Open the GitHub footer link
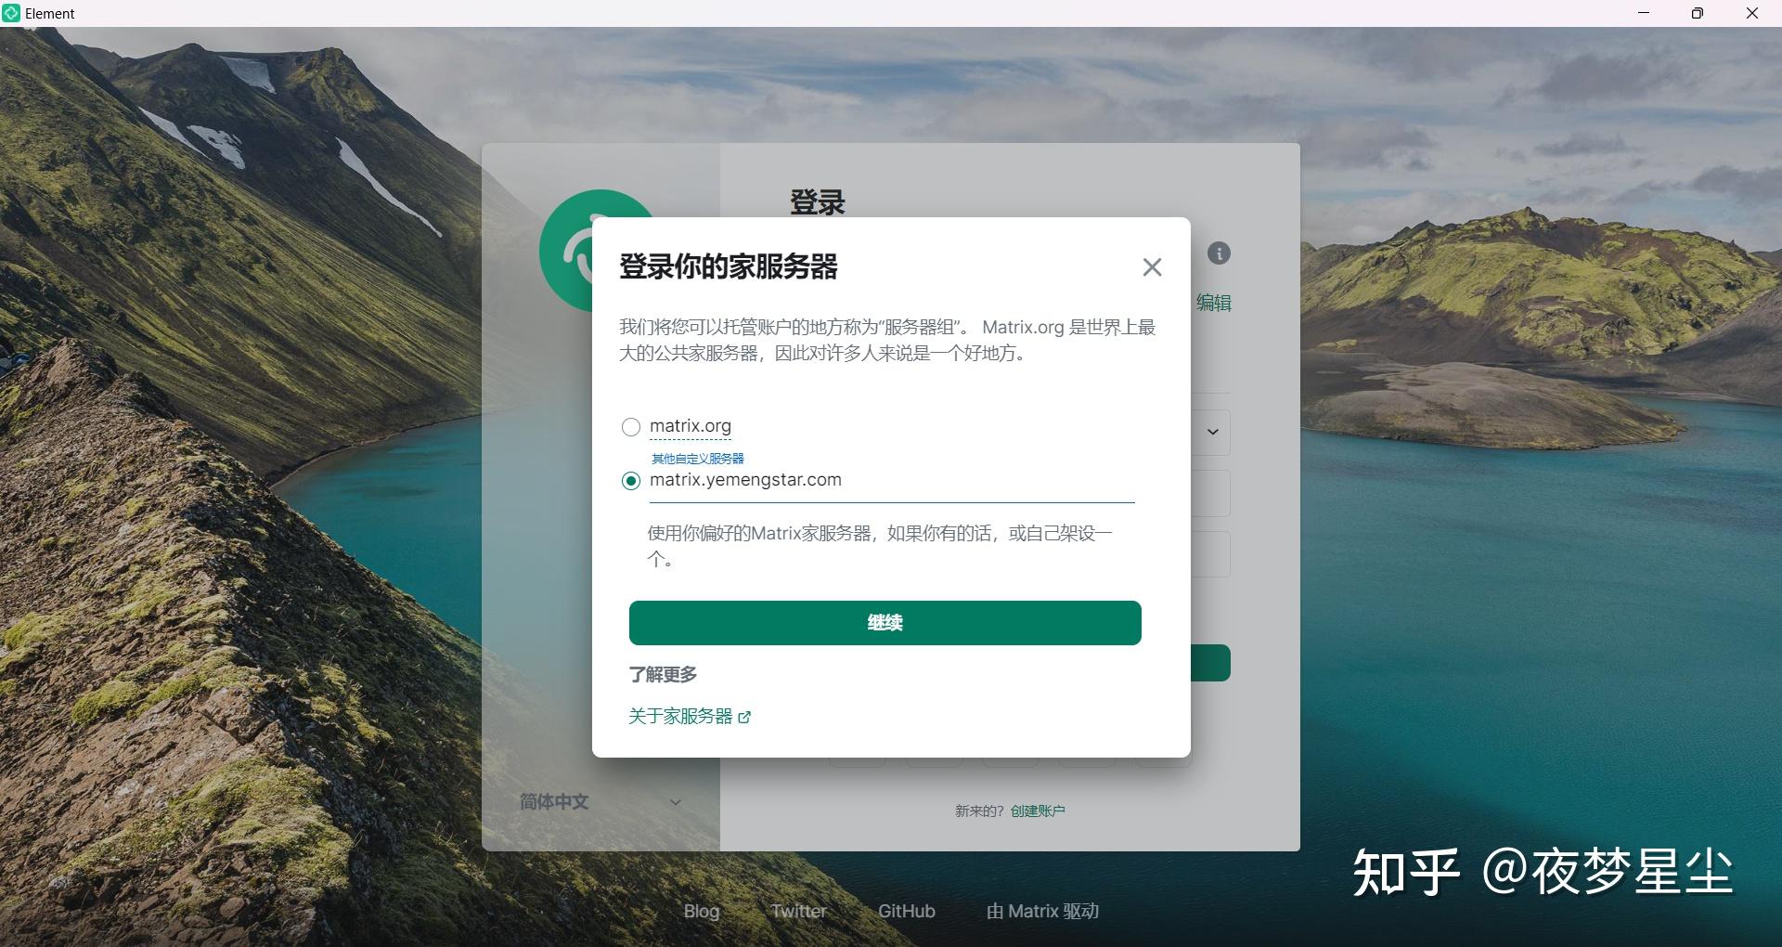This screenshot has height=947, width=1782. point(906,911)
